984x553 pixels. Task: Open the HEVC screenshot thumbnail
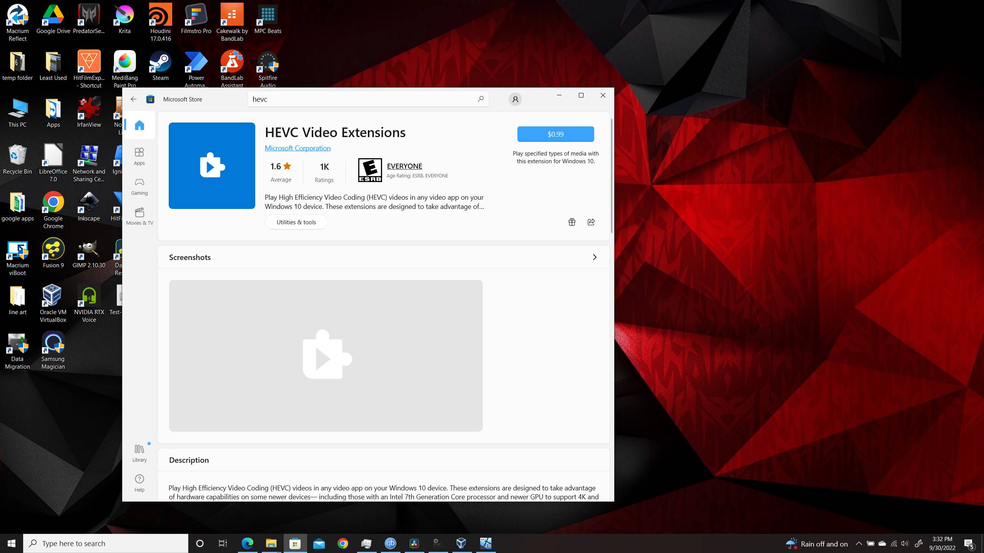click(326, 356)
